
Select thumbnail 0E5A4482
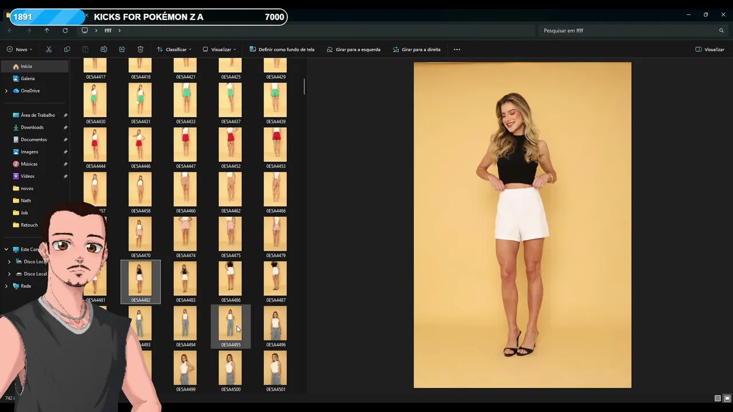[x=140, y=282]
